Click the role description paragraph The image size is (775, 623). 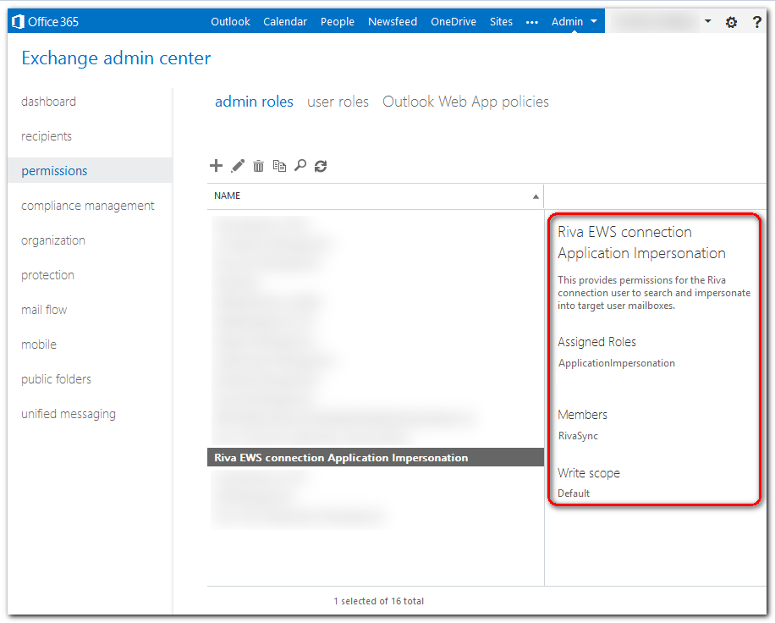(654, 293)
